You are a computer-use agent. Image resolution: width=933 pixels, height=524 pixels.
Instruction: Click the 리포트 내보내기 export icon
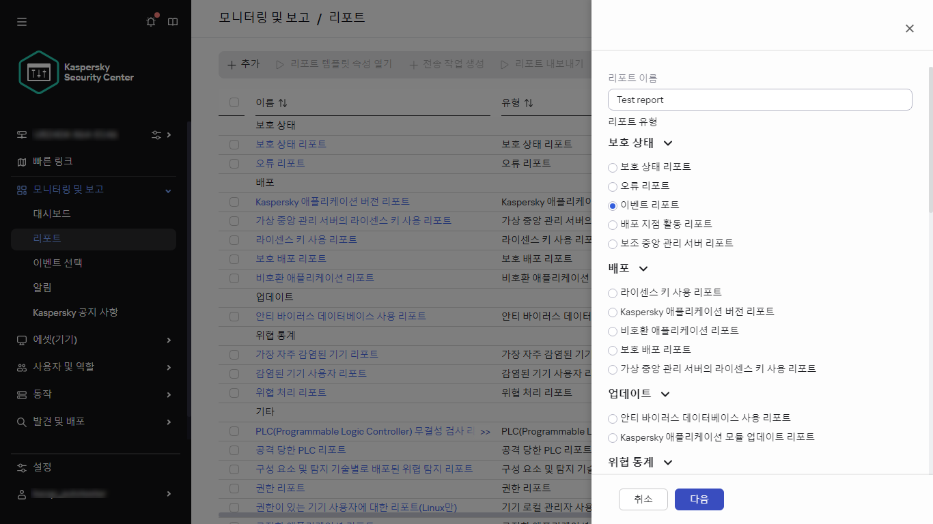[x=503, y=63]
